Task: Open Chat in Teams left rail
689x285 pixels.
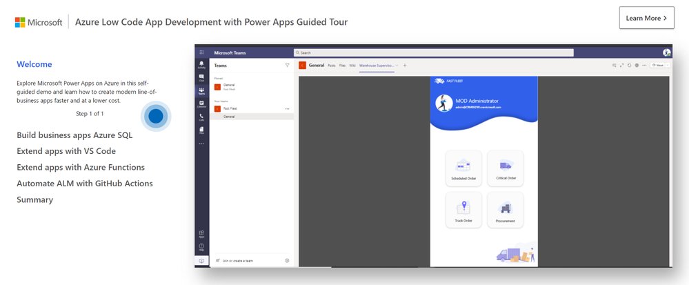Action: [x=201, y=78]
